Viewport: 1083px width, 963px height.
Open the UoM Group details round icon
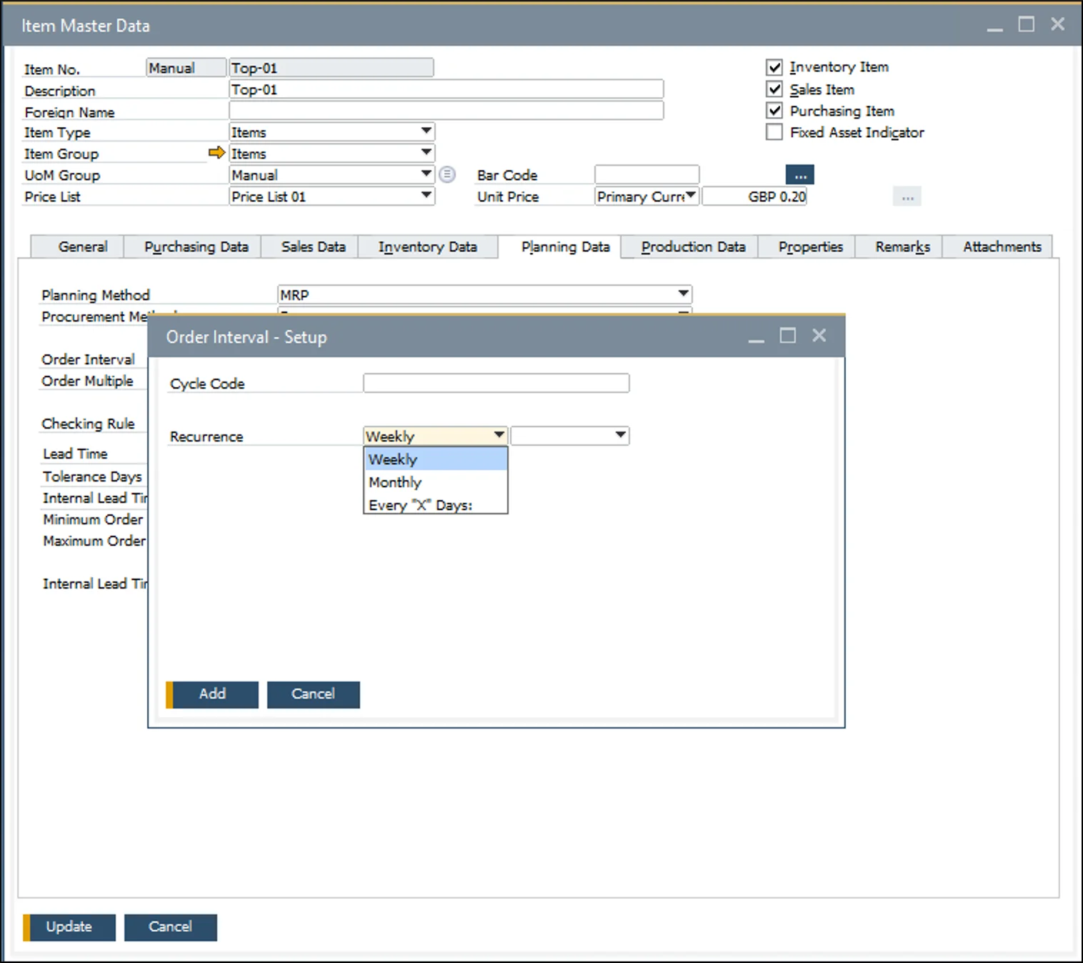(447, 174)
